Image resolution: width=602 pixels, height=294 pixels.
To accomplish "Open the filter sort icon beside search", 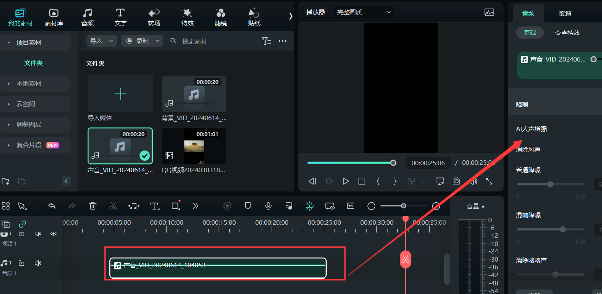I will click(266, 41).
